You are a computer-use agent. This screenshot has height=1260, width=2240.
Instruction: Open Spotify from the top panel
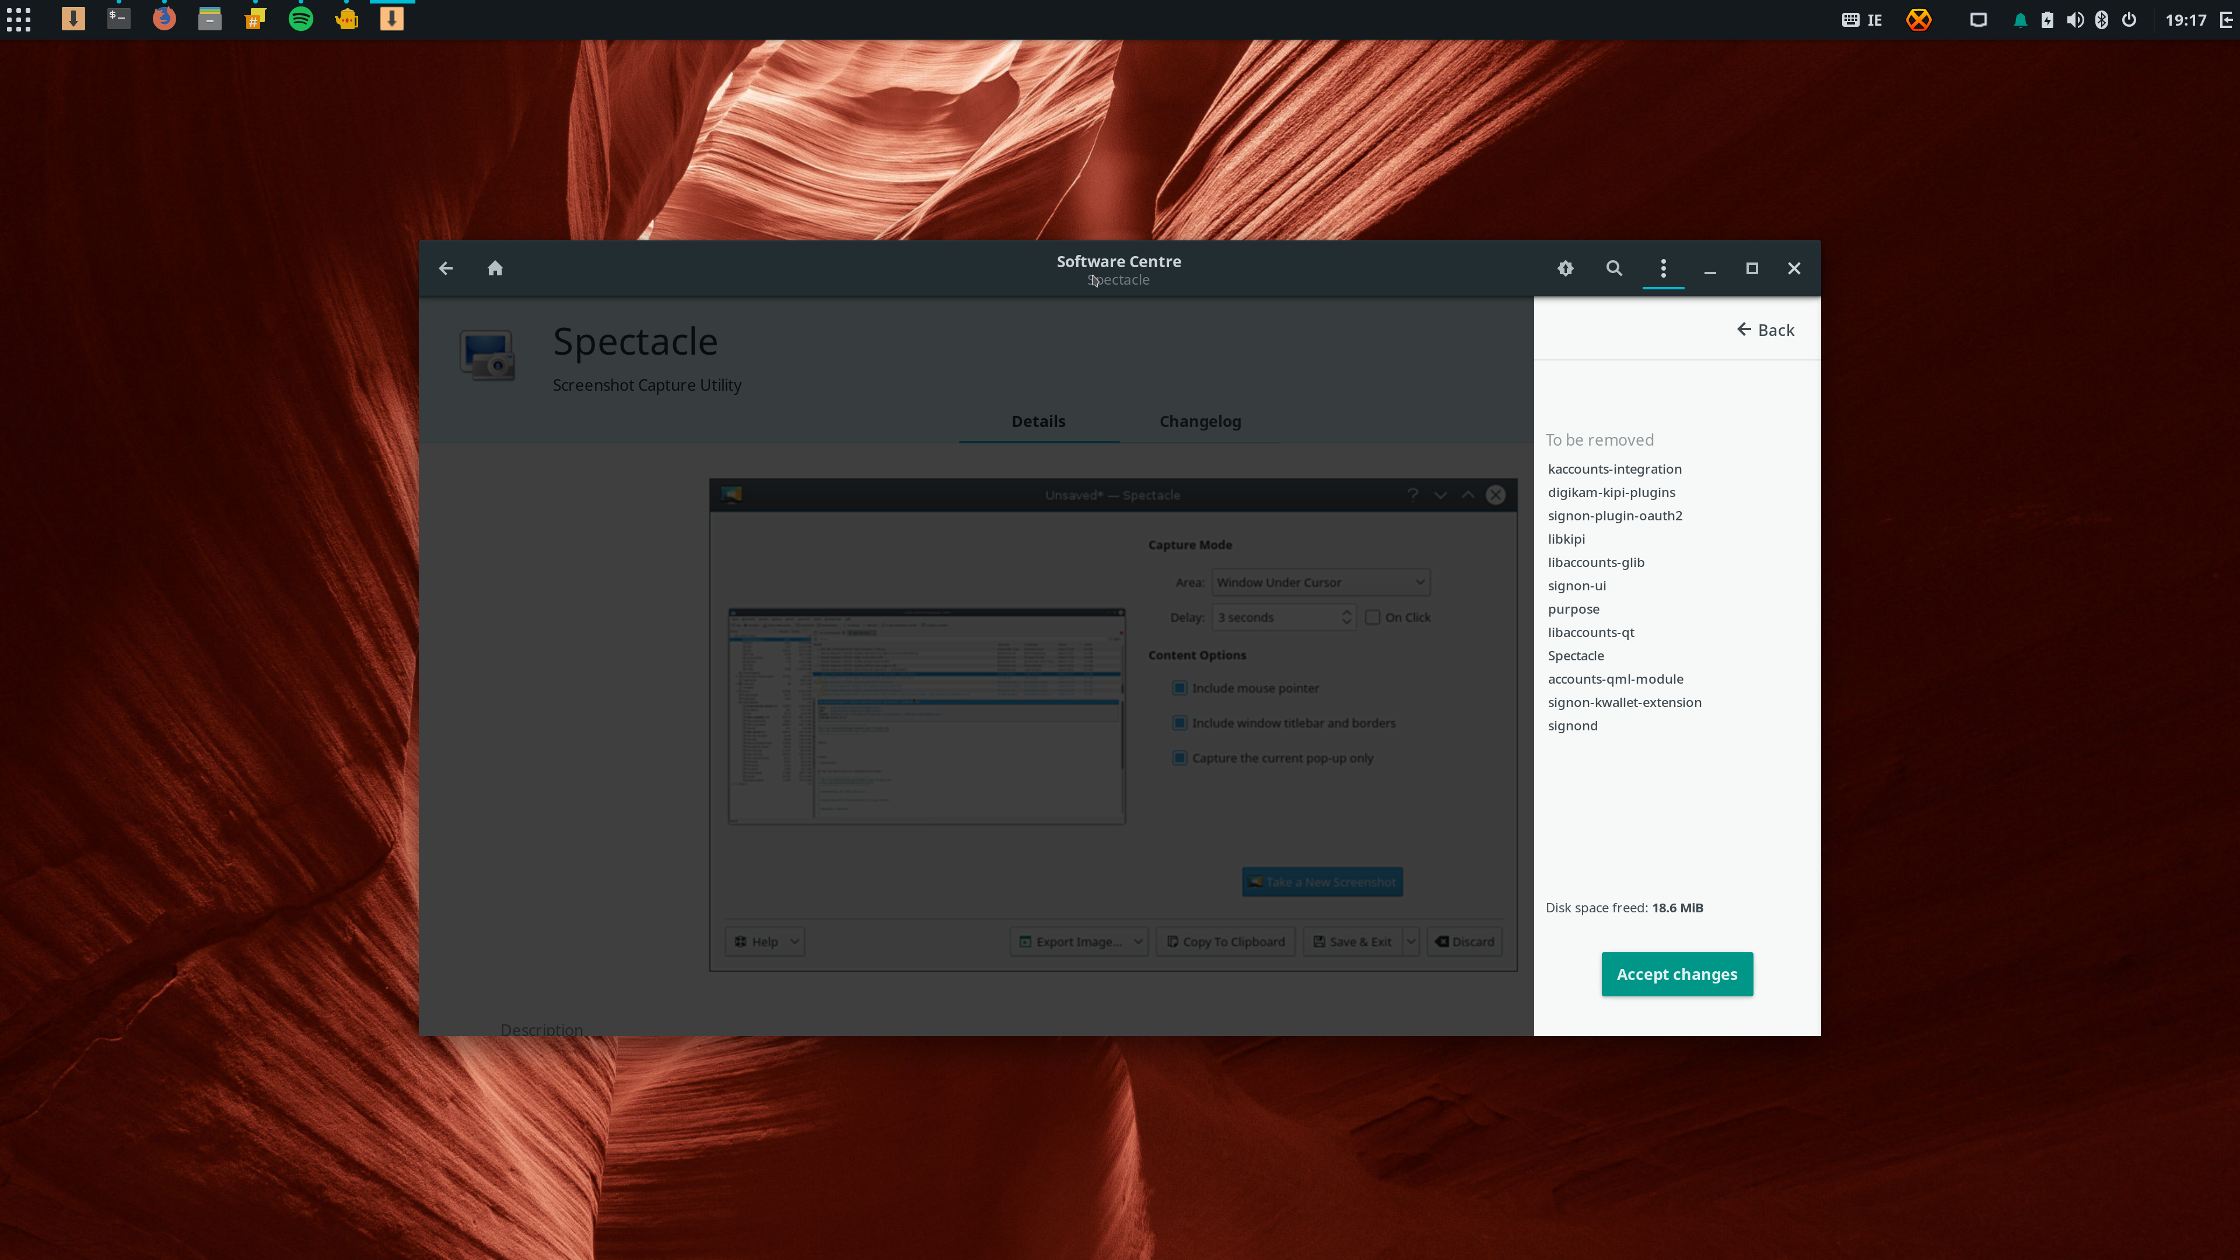tap(301, 19)
